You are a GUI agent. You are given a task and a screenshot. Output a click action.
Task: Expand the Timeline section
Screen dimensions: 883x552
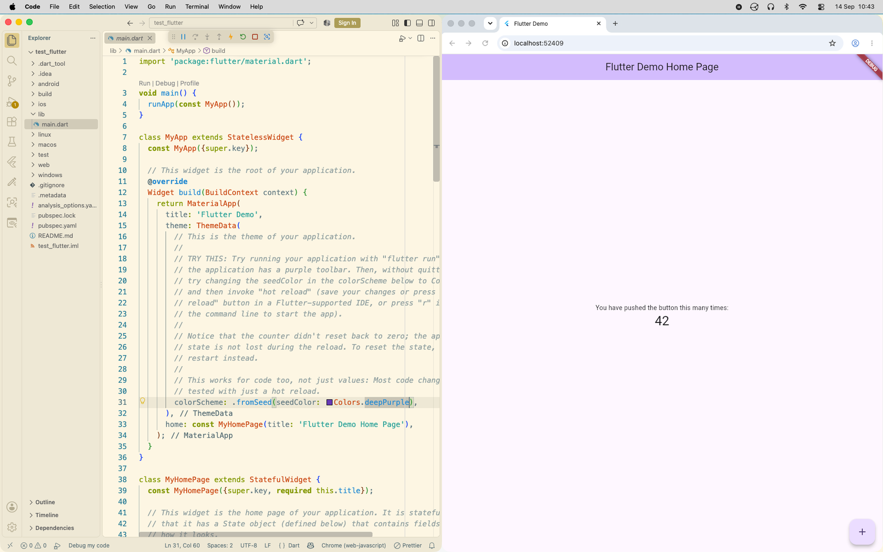(47, 515)
